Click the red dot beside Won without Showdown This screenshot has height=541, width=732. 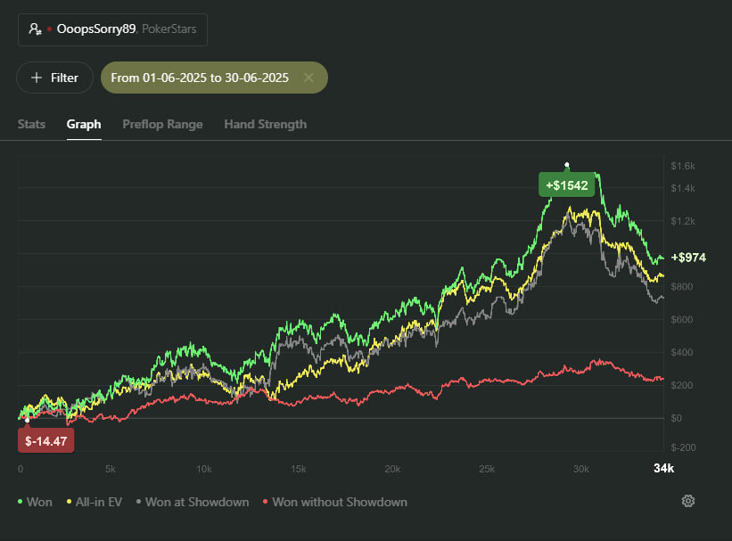click(x=265, y=502)
